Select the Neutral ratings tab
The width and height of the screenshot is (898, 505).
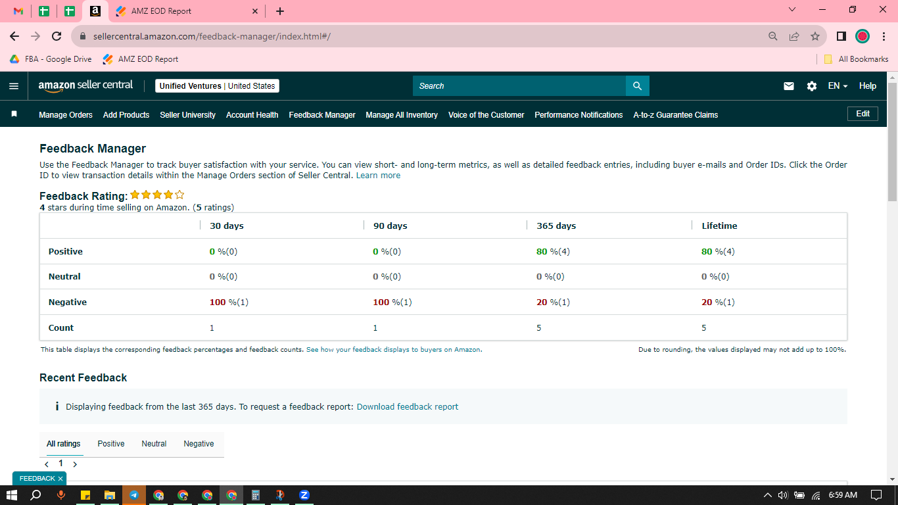tap(154, 444)
